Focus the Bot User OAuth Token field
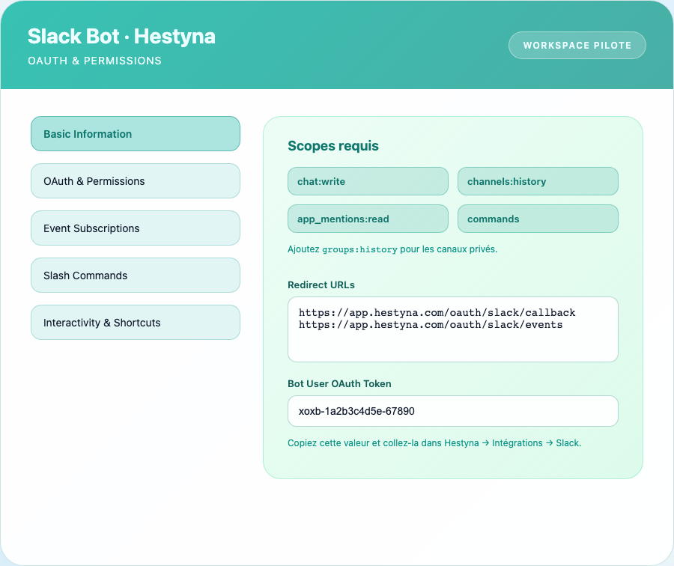Viewport: 674px width, 566px height. coord(452,411)
